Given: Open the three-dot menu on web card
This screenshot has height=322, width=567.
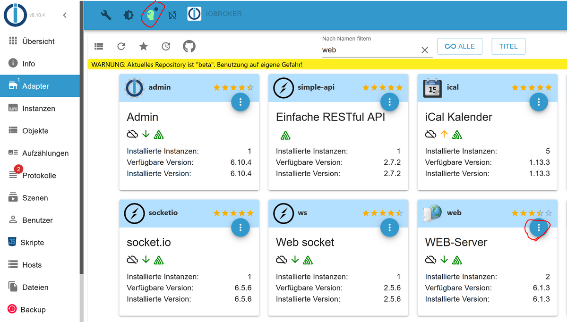Looking at the screenshot, I should 539,228.
